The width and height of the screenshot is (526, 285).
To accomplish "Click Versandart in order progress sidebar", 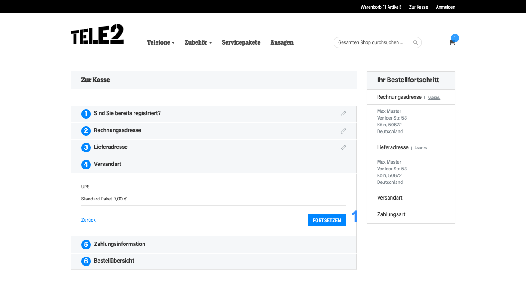I will [390, 198].
